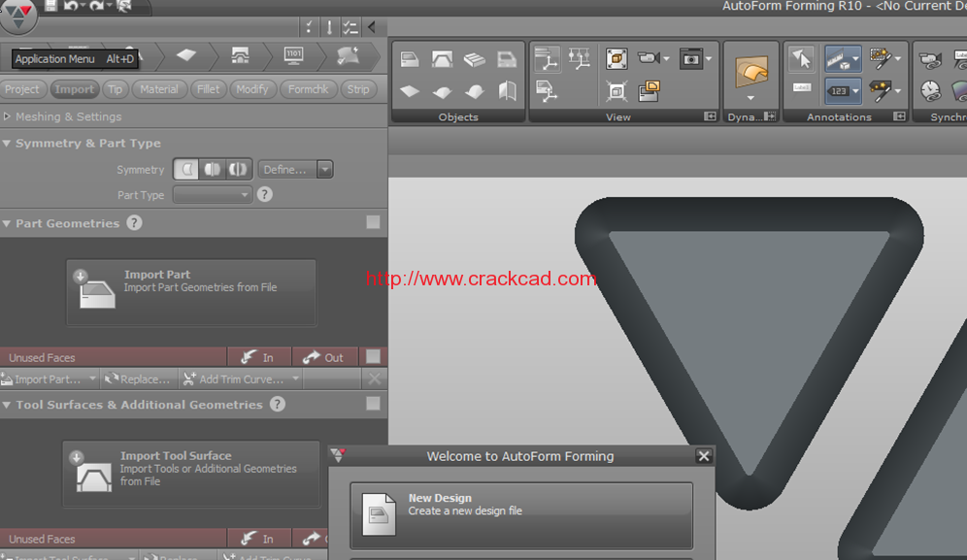Toggle Tool Surfaces & Additional Geometries checkbox
Viewport: 967px width, 560px height.
coord(373,404)
